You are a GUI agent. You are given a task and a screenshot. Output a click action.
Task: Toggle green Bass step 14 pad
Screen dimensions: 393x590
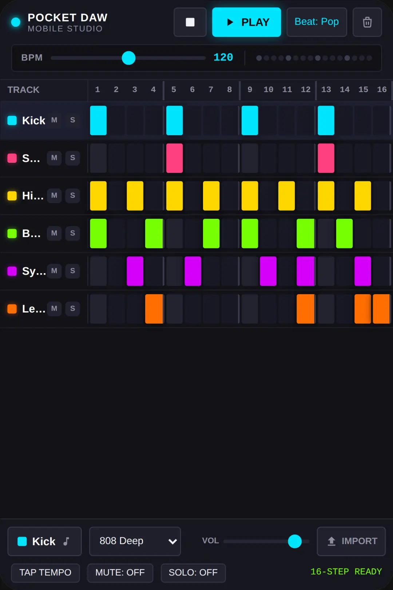344,233
